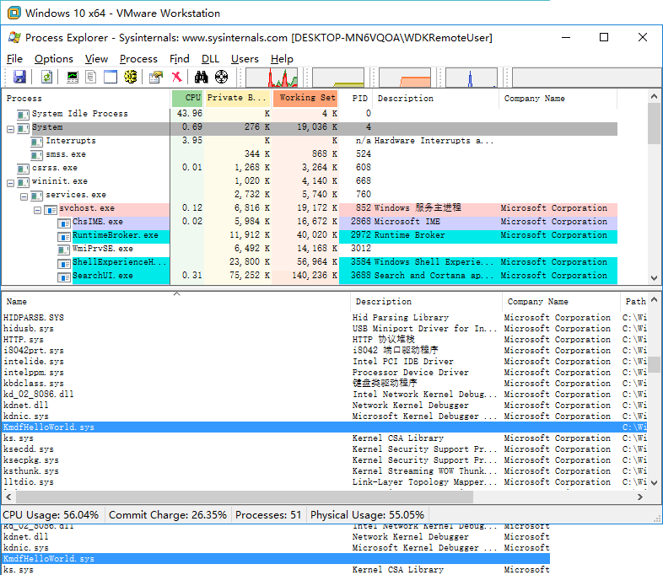Select the Interrupts process row

click(310, 141)
